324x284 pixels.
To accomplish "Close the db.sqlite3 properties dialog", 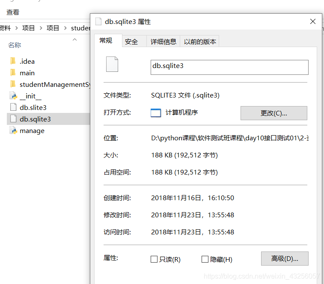I will pos(313,21).
